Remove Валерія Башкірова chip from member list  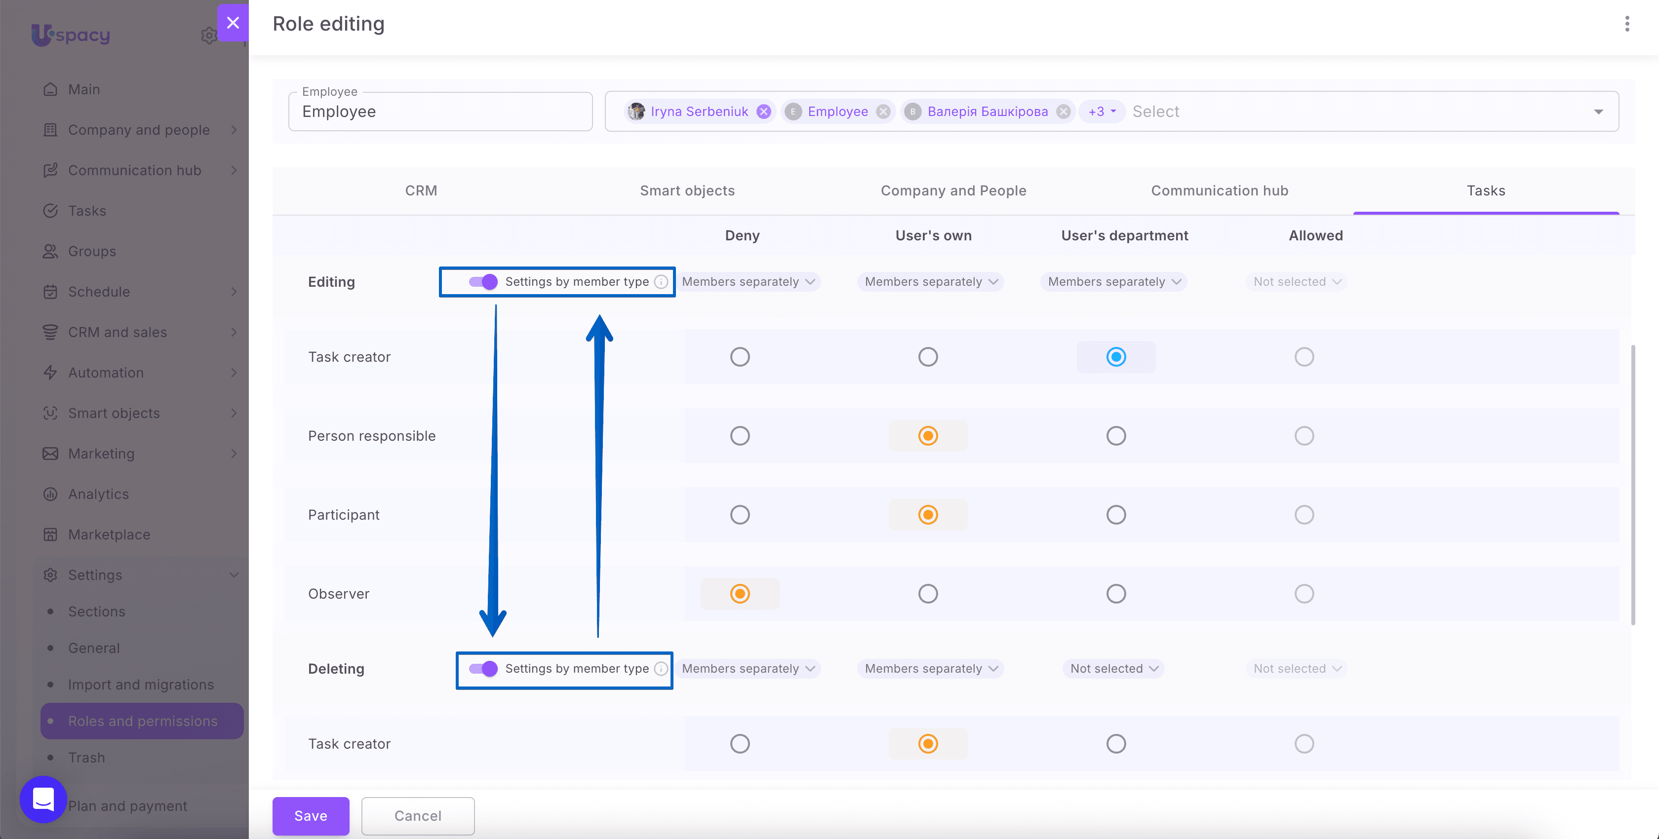tap(1063, 112)
